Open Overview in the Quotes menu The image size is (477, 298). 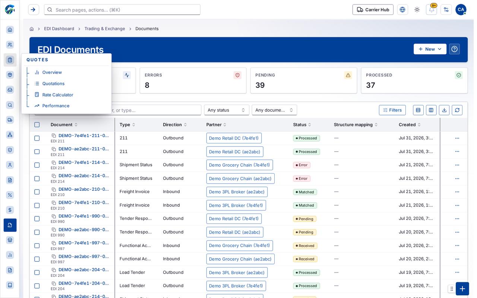pos(52,72)
